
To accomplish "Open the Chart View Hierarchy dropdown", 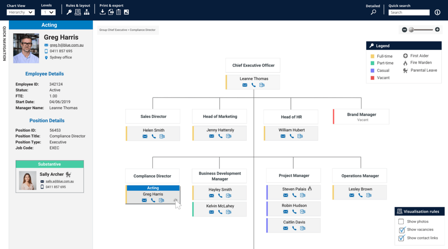I will click(20, 12).
